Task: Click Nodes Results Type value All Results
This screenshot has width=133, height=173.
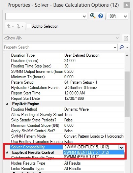Action: click(x=72, y=163)
